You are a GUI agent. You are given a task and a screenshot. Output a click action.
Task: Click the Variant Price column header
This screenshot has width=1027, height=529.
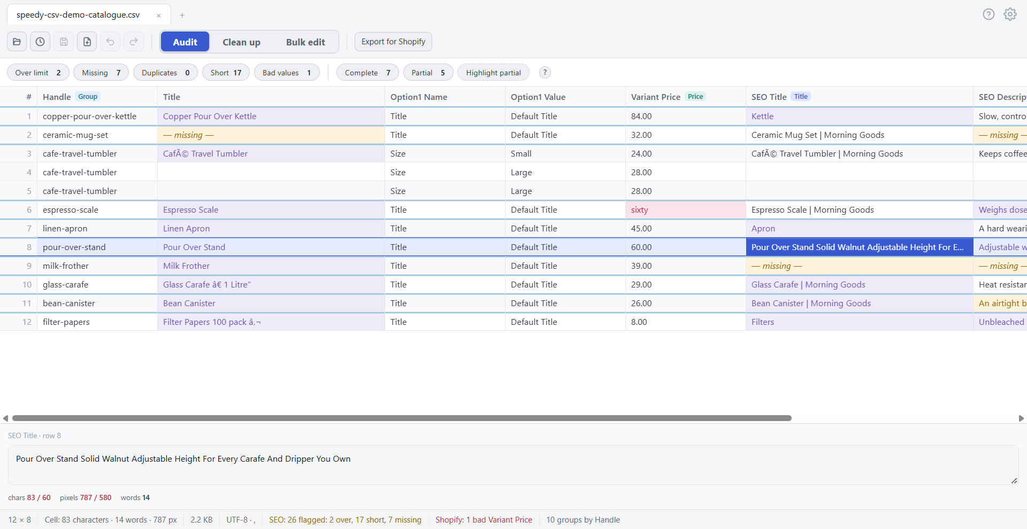(x=685, y=97)
